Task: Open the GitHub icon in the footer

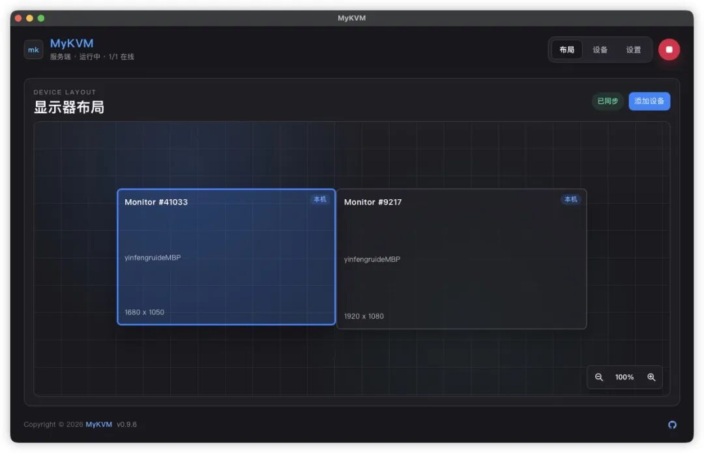Action: pos(672,425)
